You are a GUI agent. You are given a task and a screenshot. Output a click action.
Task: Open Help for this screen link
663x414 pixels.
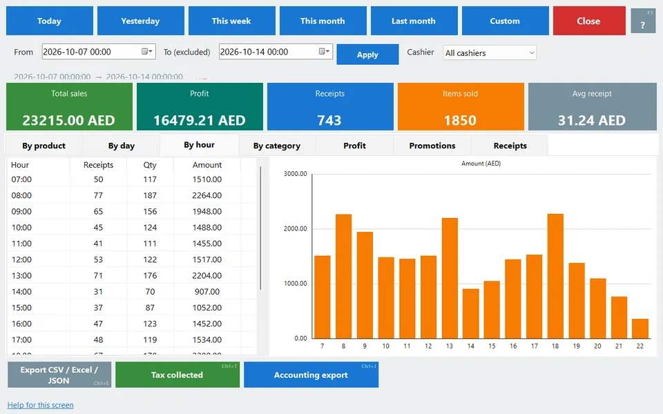coord(41,405)
